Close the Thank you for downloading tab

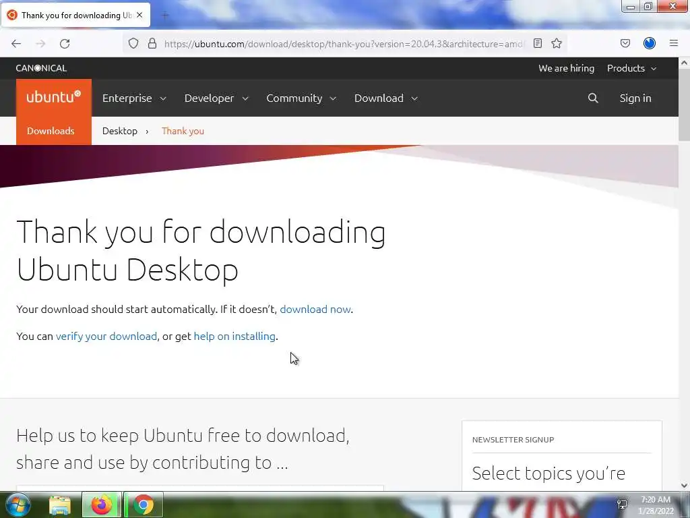(139, 15)
